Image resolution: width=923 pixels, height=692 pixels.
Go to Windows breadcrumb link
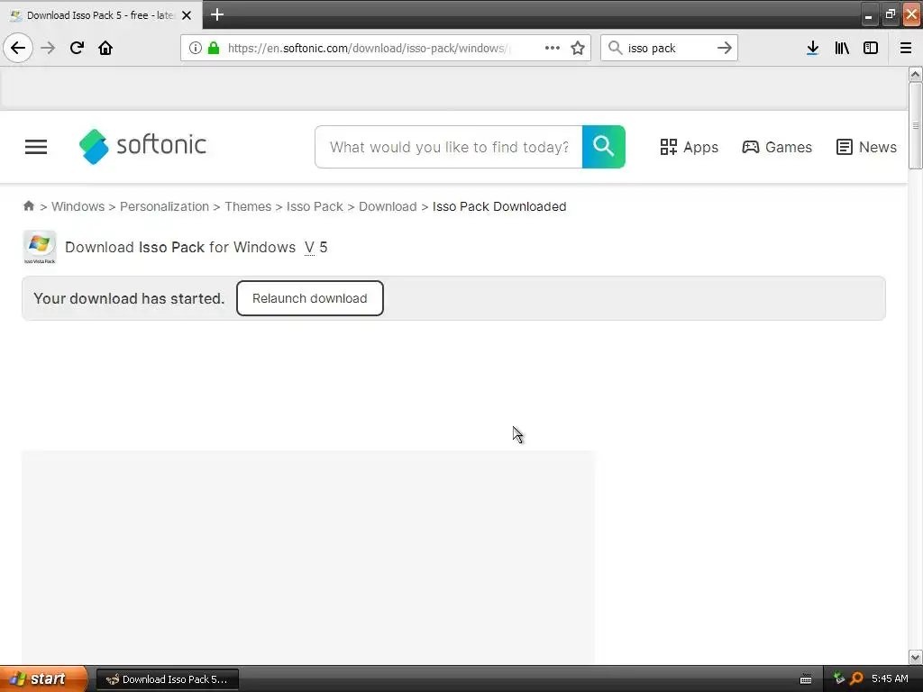coord(78,206)
